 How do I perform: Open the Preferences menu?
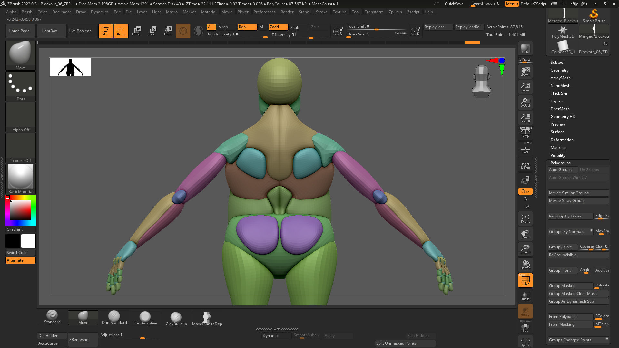click(x=264, y=12)
